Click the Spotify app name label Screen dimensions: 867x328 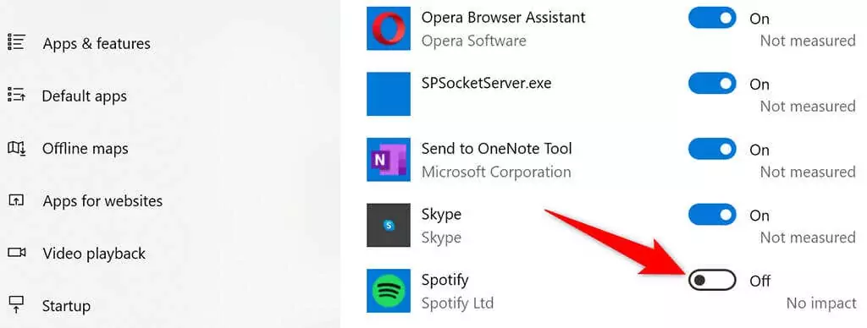click(445, 280)
